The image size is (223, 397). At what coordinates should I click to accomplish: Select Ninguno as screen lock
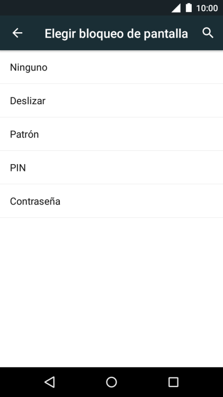(111, 67)
